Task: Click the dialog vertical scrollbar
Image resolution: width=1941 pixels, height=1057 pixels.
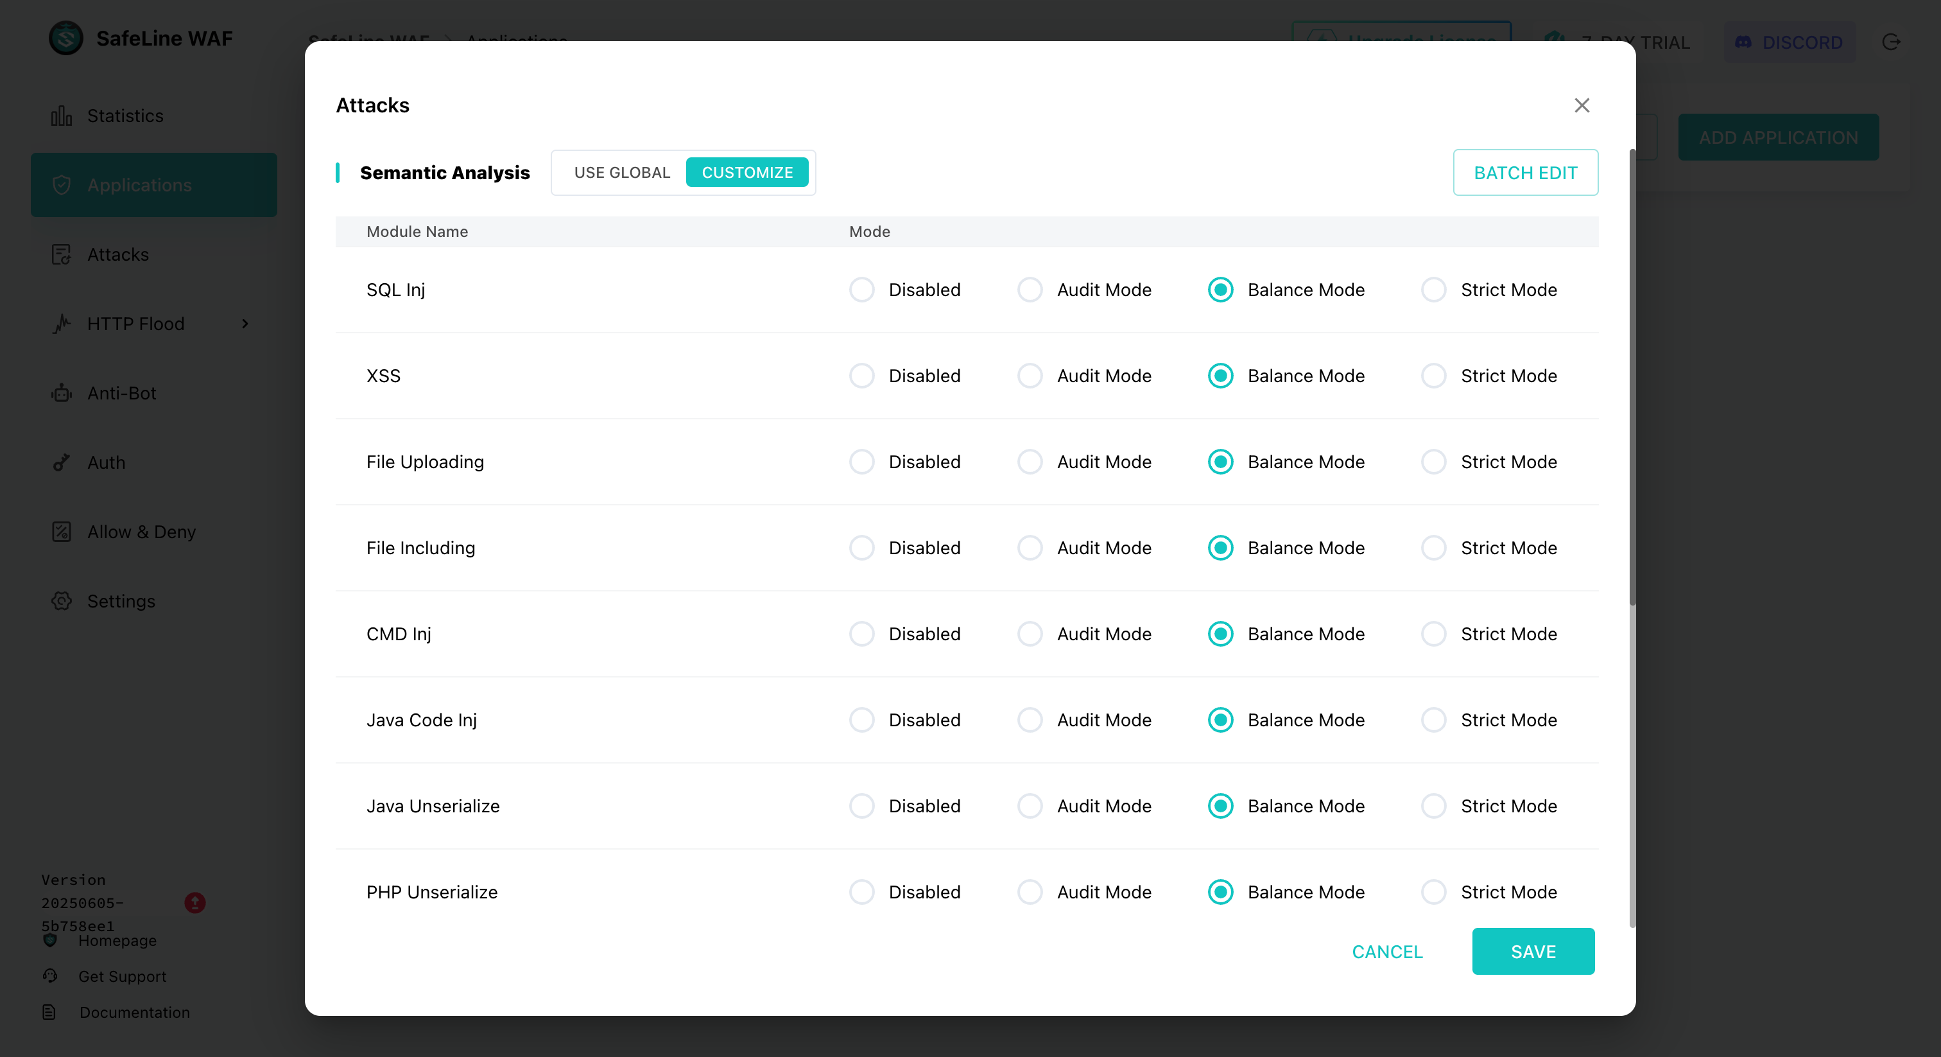Action: (x=1632, y=377)
